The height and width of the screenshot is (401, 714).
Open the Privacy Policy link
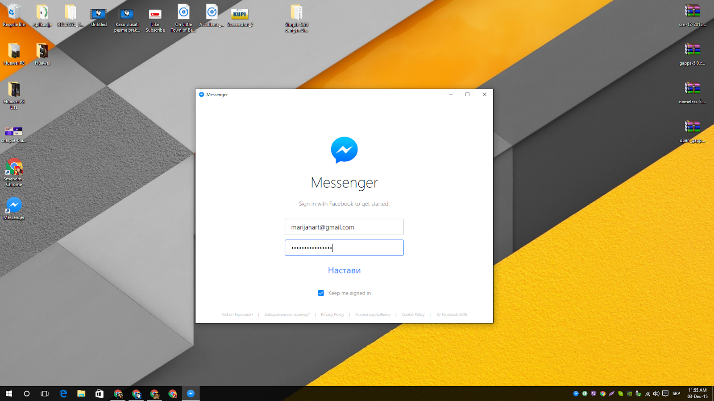pos(332,315)
